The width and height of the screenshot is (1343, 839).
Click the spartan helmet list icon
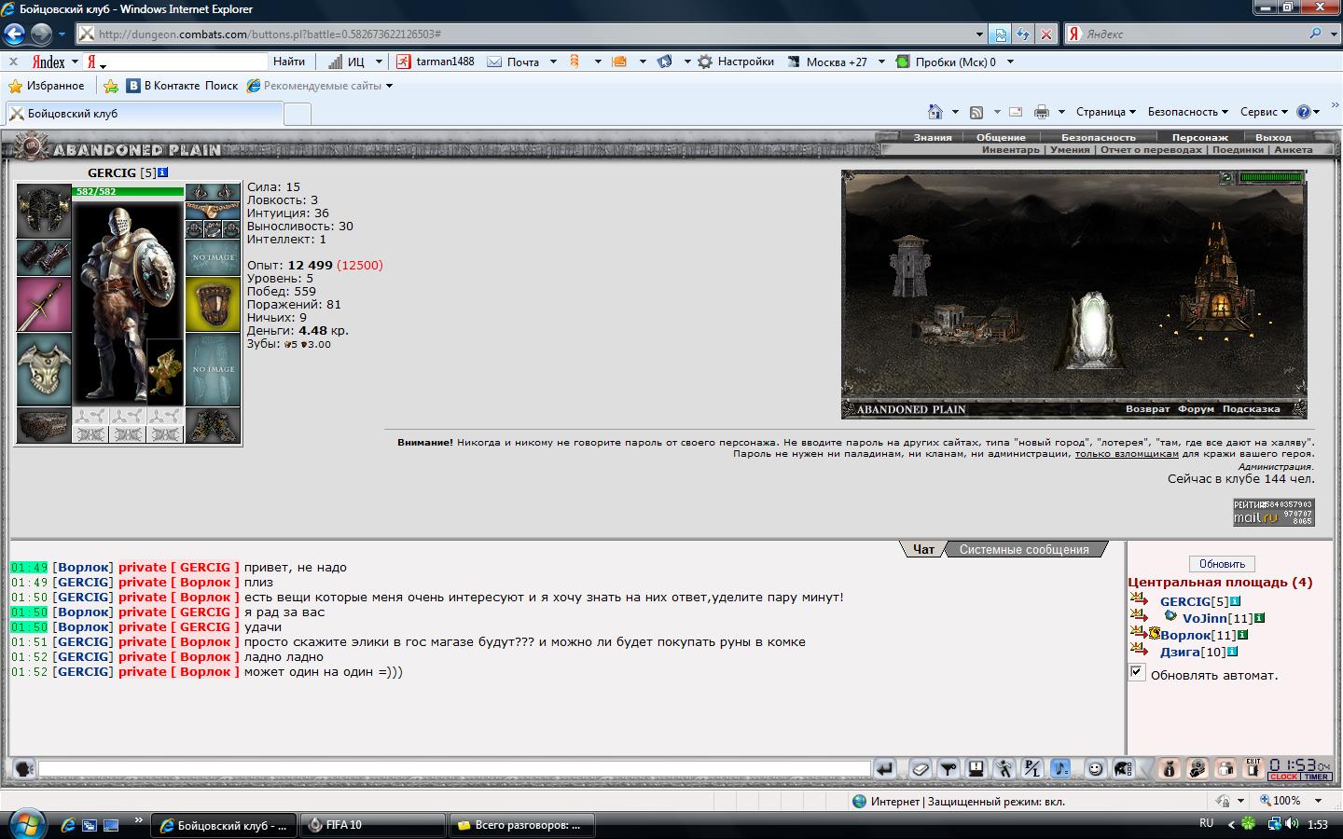pos(1124,769)
